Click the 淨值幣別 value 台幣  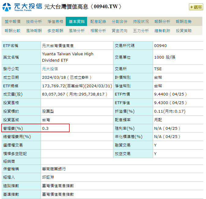point(158,86)
